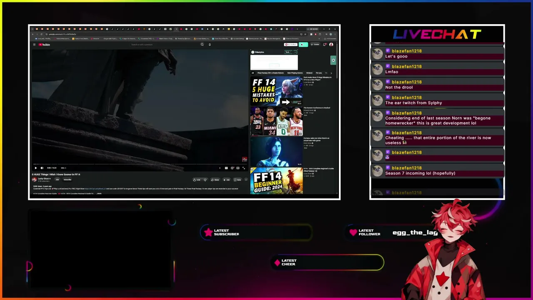533x300 pixels.
Task: Open the Eastern Conference basketball video thumbnail
Action: click(x=276, y=121)
